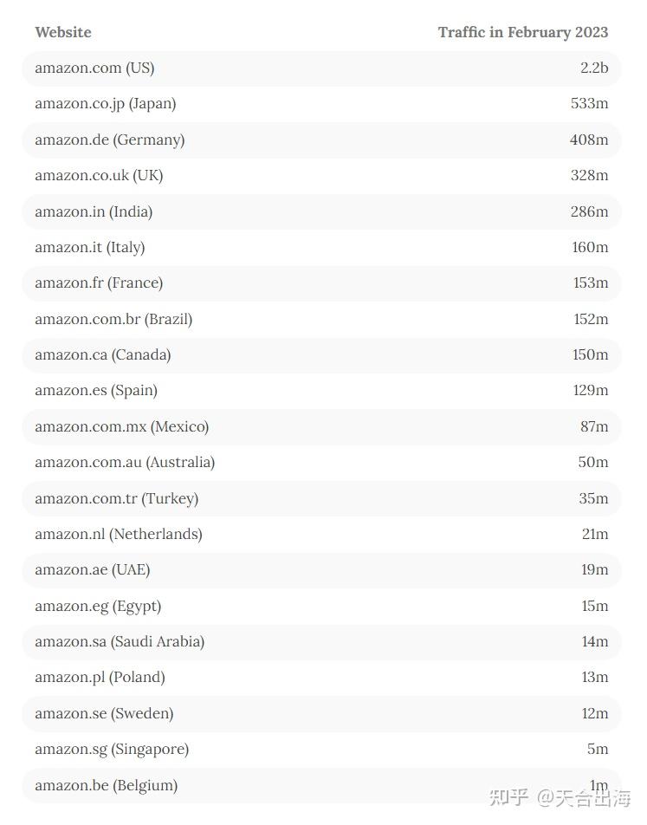Image resolution: width=647 pixels, height=825 pixels.
Task: Select amazon.ca (Canada) row label
Action: [102, 354]
